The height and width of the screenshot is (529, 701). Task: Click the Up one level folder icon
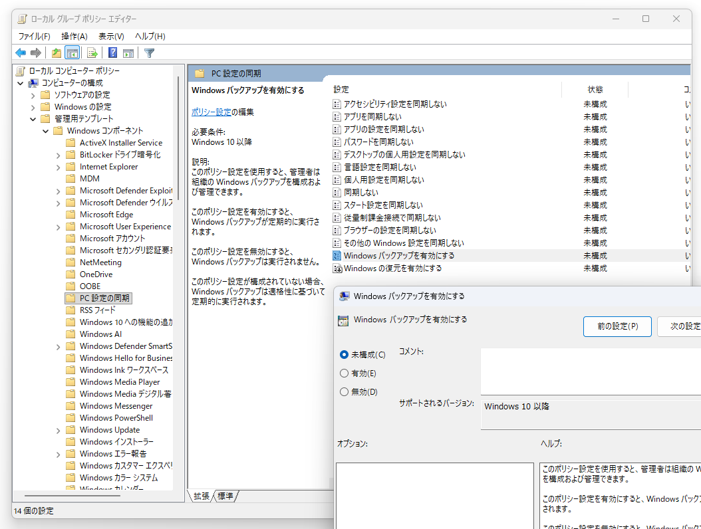pyautogui.click(x=57, y=53)
